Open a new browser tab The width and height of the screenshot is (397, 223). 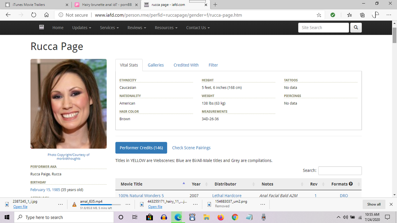pyautogui.click(x=215, y=5)
